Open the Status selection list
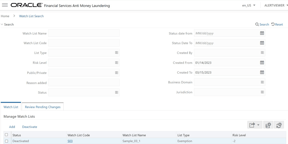 pos(117,92)
